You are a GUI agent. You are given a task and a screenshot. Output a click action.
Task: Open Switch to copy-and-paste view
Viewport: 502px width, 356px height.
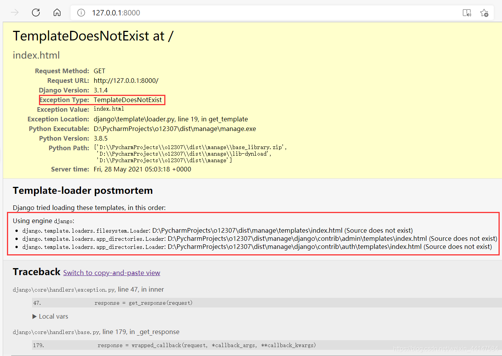click(111, 272)
